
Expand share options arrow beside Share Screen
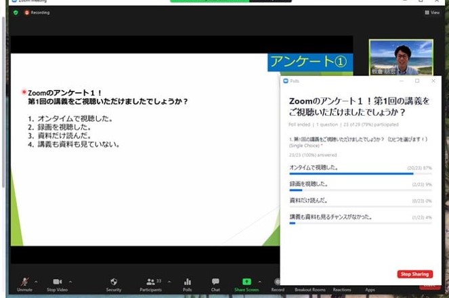point(259,282)
